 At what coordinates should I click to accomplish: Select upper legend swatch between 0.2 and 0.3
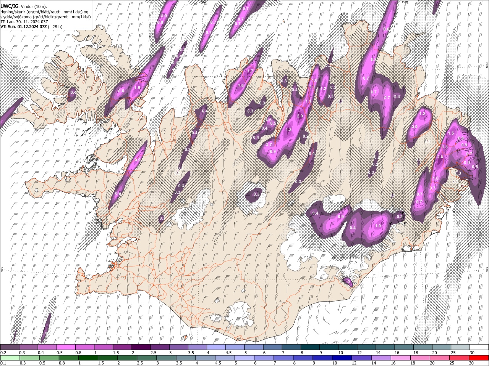pos(10,347)
